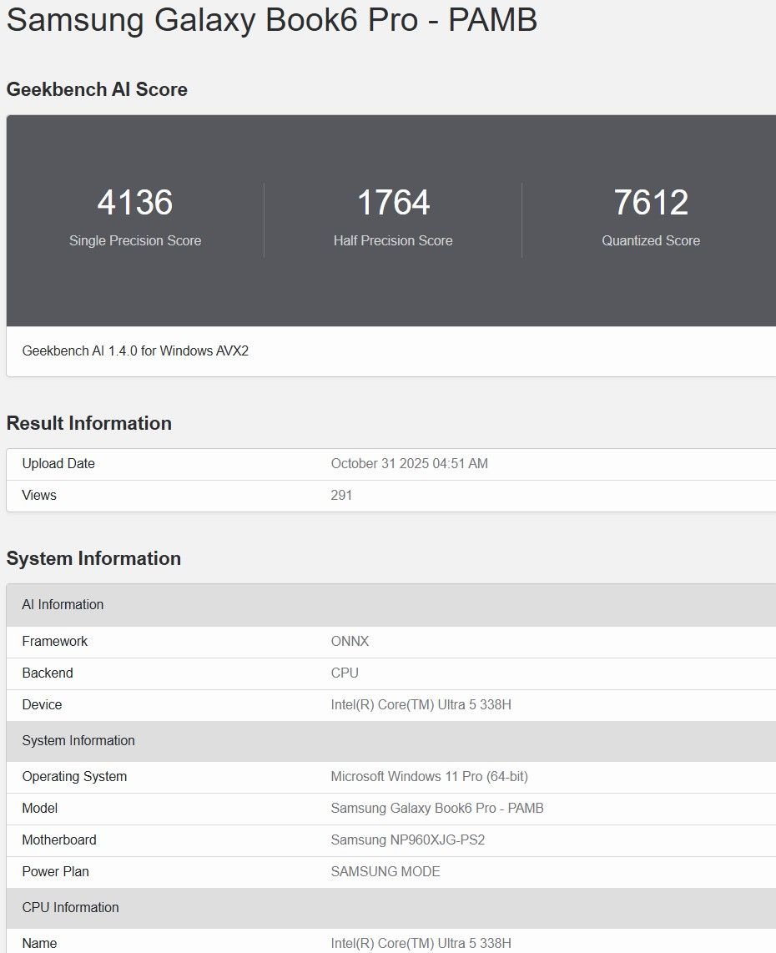Screen dimensions: 776x953
Task: Click the AI Information section header
Action: coord(63,605)
